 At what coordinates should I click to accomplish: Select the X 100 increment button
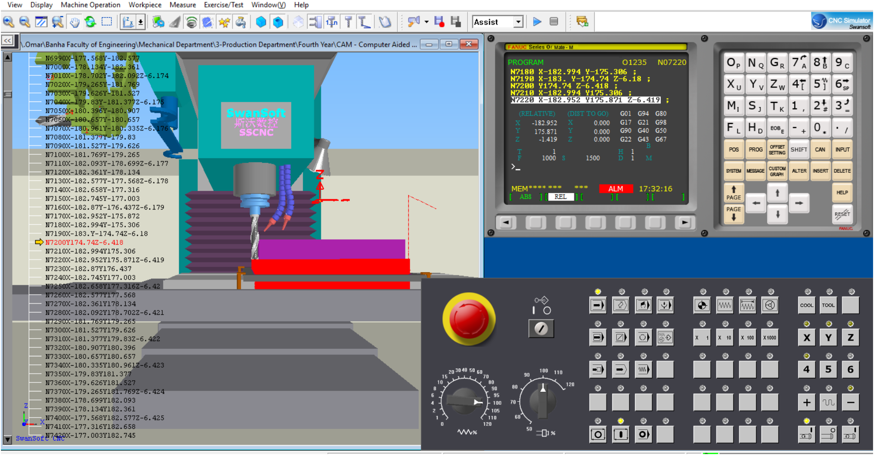click(747, 337)
